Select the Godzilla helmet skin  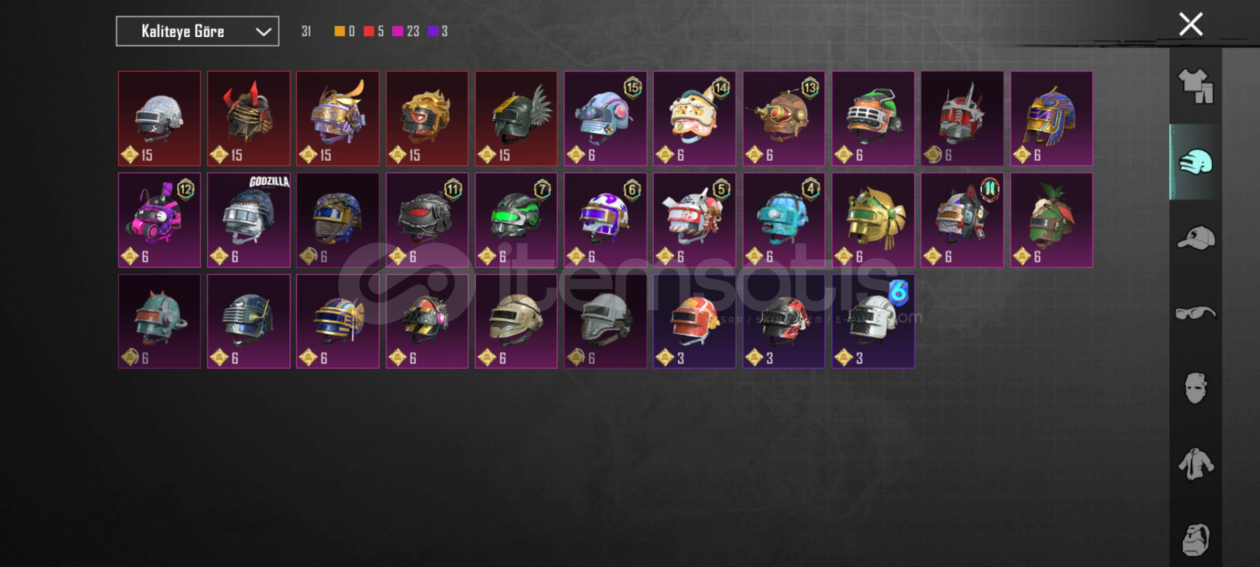coord(248,220)
